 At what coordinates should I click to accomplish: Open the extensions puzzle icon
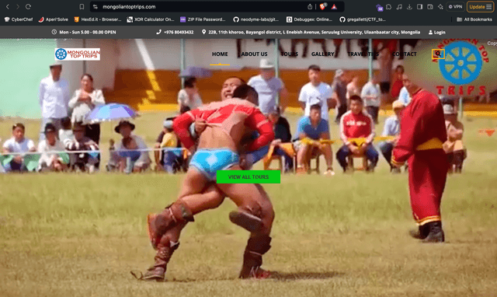click(x=389, y=7)
